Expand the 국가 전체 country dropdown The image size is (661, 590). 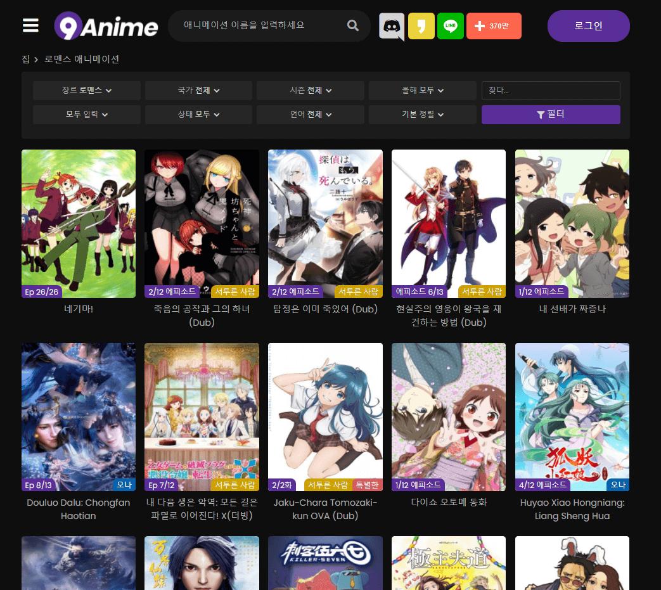click(x=198, y=91)
